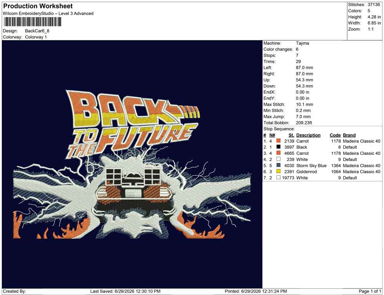This screenshot has width=384, height=295.
Task: Click the 'Brand' column header
Action: 349,135
